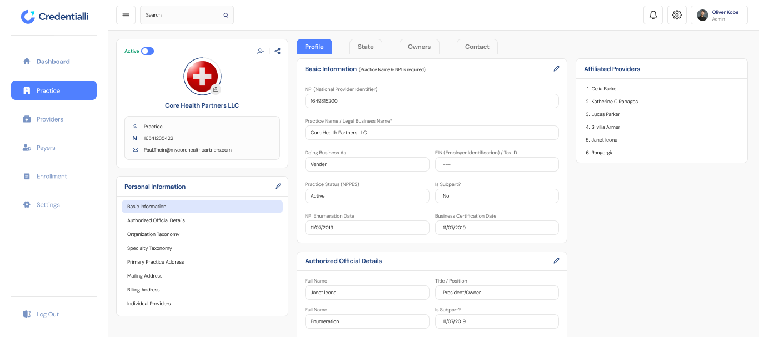Image resolution: width=759 pixels, height=337 pixels.
Task: Switch to the Owners tab
Action: pos(419,47)
